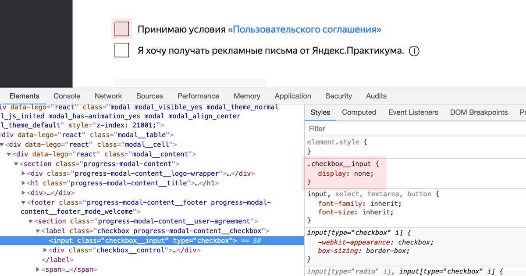Open the DOM Breakpoints sidebar tab
This screenshot has width=526, height=276.
479,112
